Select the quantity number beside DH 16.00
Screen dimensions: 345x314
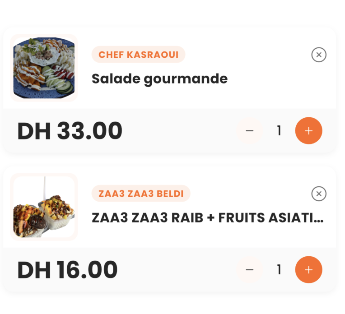pos(279,270)
